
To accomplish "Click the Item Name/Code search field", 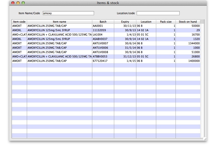I will [68, 13].
